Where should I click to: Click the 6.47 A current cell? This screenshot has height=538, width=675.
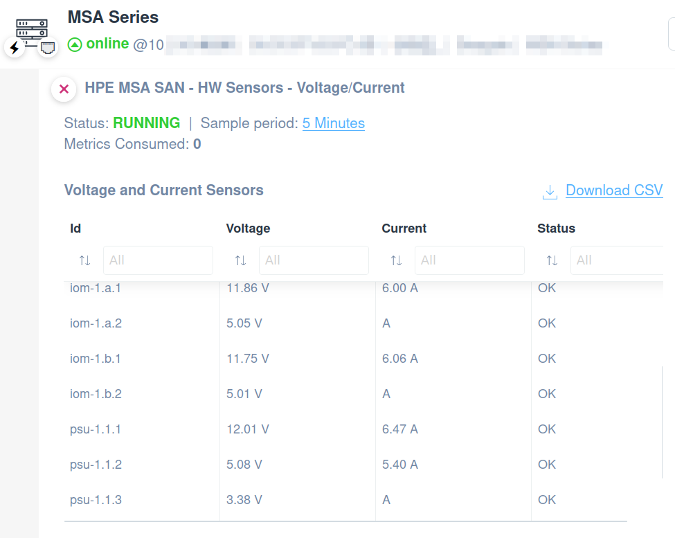click(400, 429)
